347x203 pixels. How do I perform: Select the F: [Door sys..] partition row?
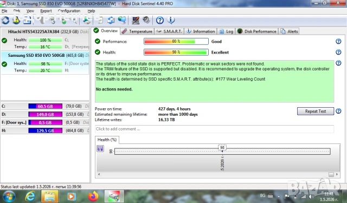[x=45, y=122]
